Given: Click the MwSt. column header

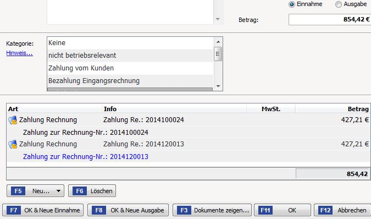Looking at the screenshot, I should (x=271, y=109).
